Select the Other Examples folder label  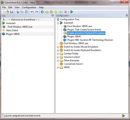[x=71, y=60]
